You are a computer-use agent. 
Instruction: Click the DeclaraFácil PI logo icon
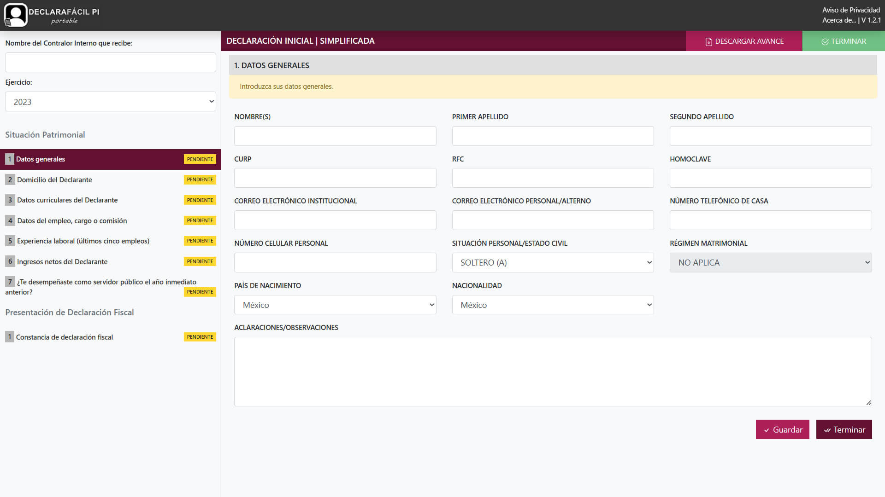pyautogui.click(x=16, y=15)
